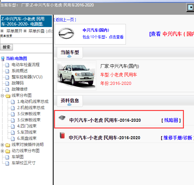Click the 当前:电路图 root label
This screenshot has height=185, width=194.
point(17,58)
